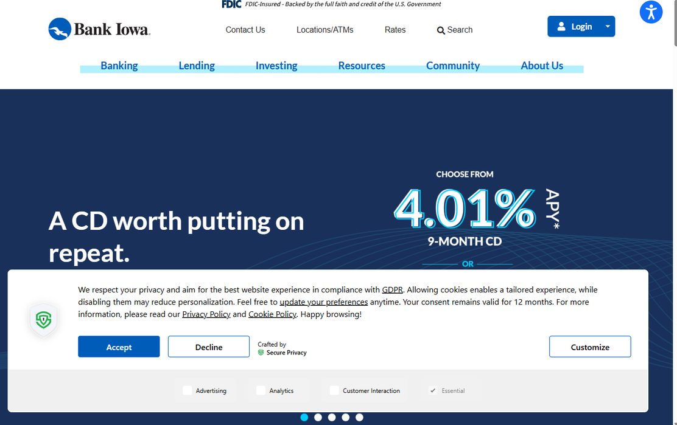Click the 'A CD worth putting on repeat.' headline
The width and height of the screenshot is (677, 425).
(176, 237)
